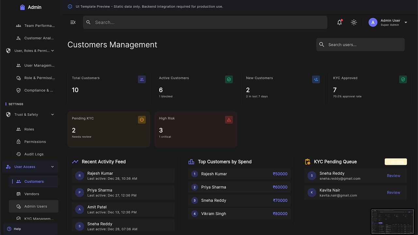The height and width of the screenshot is (235, 418).
Task: Focus the global Search field in top bar
Action: [x=205, y=22]
